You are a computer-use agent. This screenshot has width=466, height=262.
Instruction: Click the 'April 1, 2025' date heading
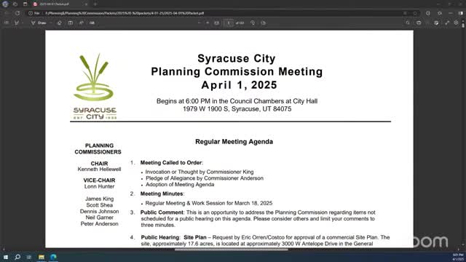240,85
